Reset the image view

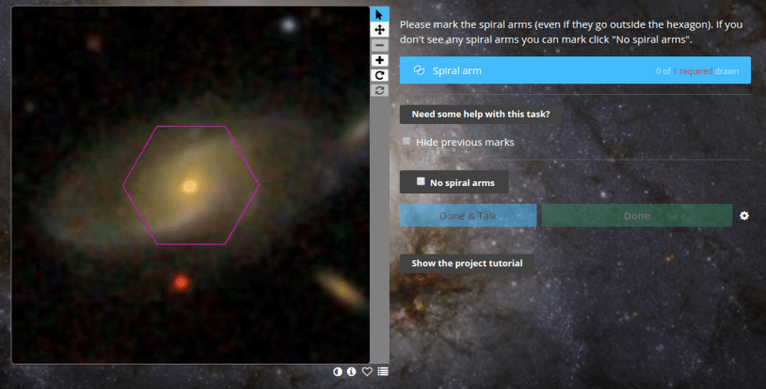pyautogui.click(x=379, y=89)
